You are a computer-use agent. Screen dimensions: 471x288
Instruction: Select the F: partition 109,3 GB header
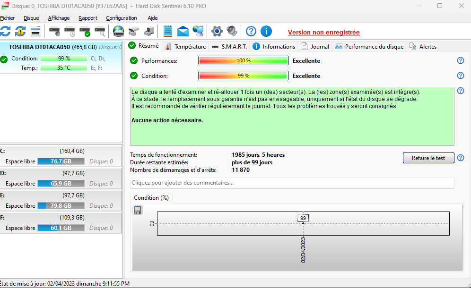tap(61, 218)
